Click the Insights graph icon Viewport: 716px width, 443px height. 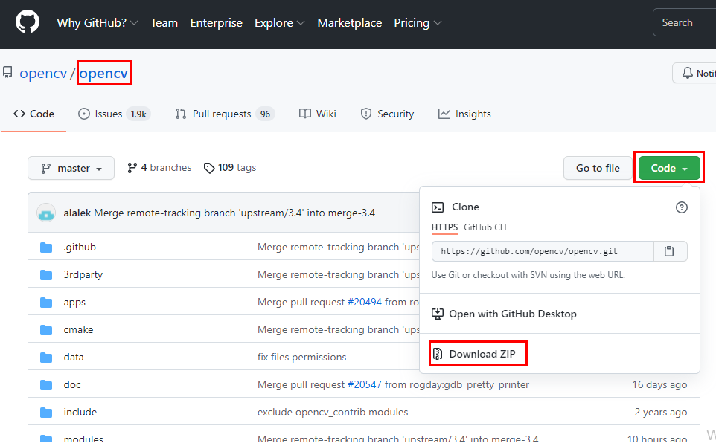pos(444,114)
